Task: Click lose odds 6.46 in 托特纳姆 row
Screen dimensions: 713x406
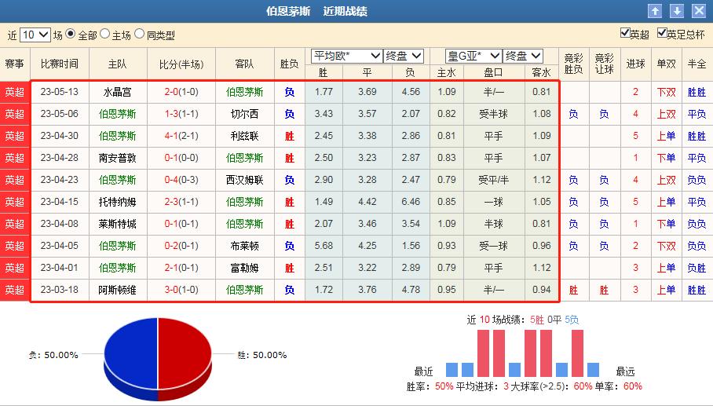Action: (410, 201)
